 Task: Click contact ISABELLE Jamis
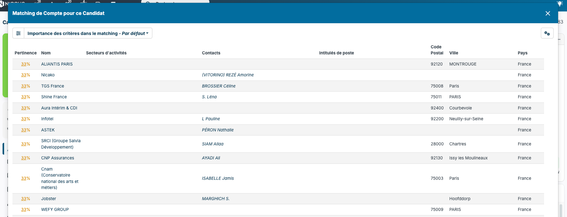218,178
